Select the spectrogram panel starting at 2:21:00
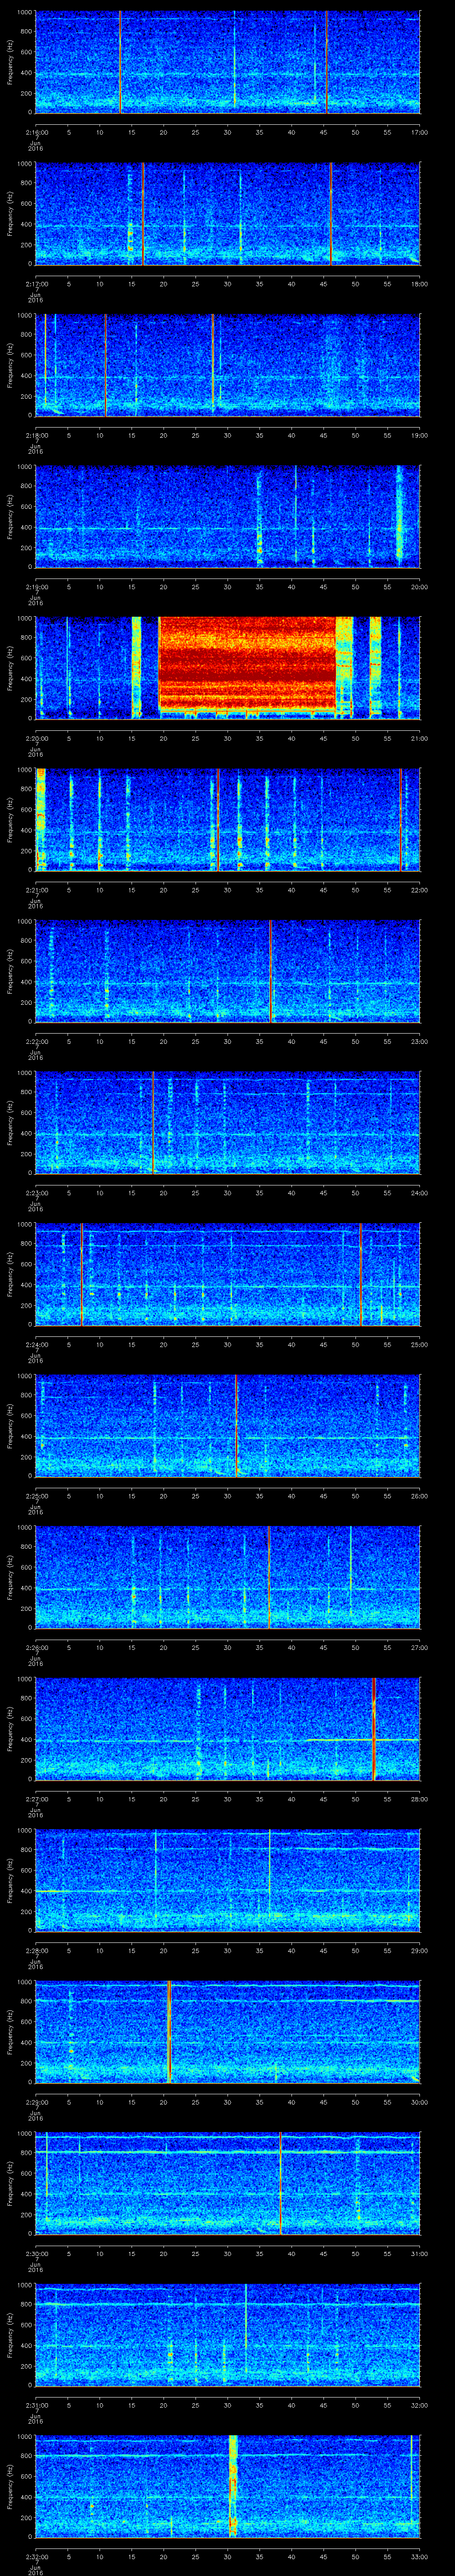This screenshot has width=455, height=2576. (227, 820)
